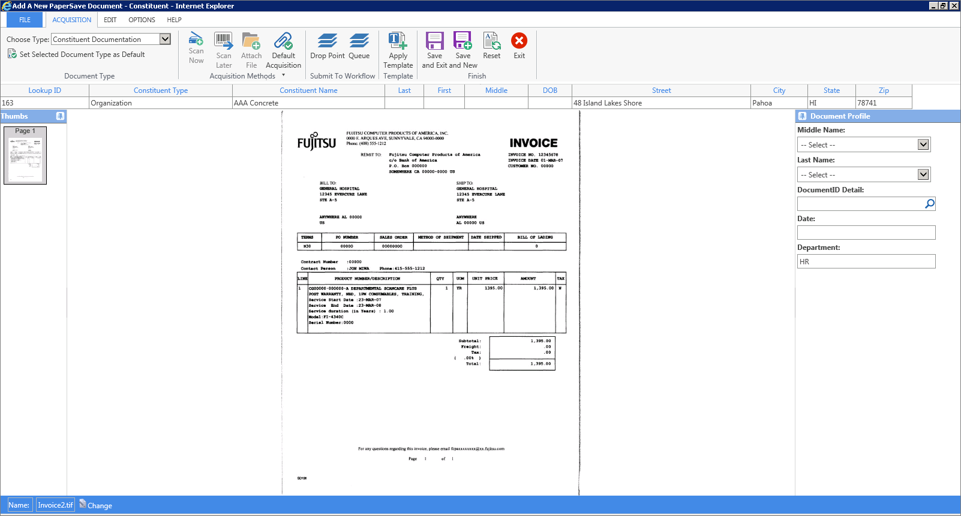Click the 'Pahoa' city cell
This screenshot has height=516, width=961.
click(779, 103)
